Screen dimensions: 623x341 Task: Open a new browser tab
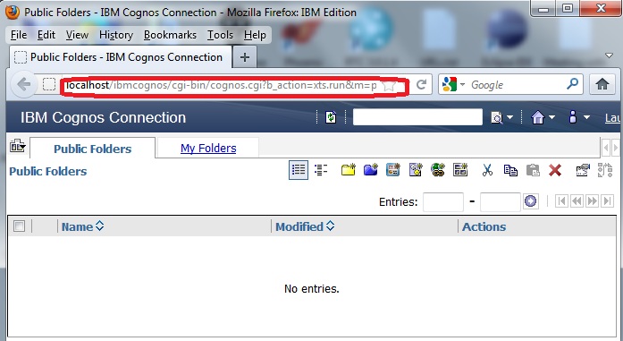click(x=245, y=57)
